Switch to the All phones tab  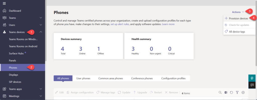tap(63, 78)
